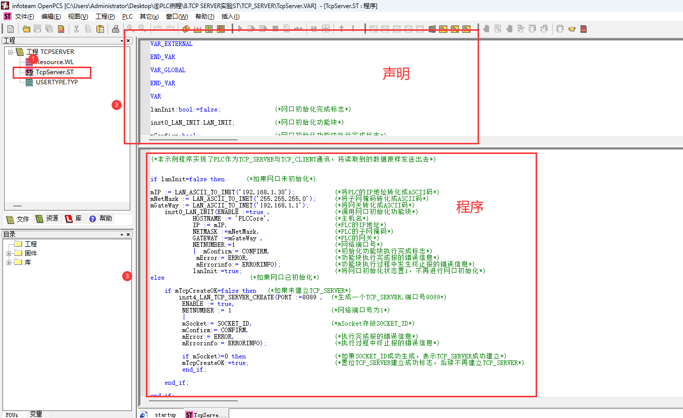Viewport: 683px width, 418px height.
Task: Click the move down arrow toolbar icon
Action: (353, 29)
